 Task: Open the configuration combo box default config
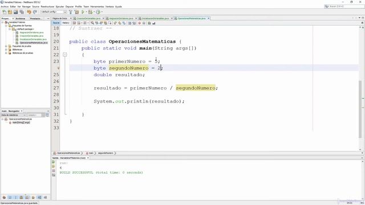coord(54,12)
